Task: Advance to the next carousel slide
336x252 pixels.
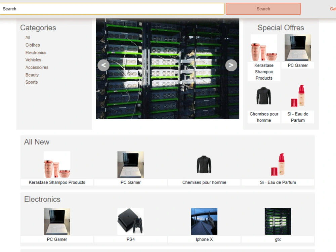Action: [231, 65]
